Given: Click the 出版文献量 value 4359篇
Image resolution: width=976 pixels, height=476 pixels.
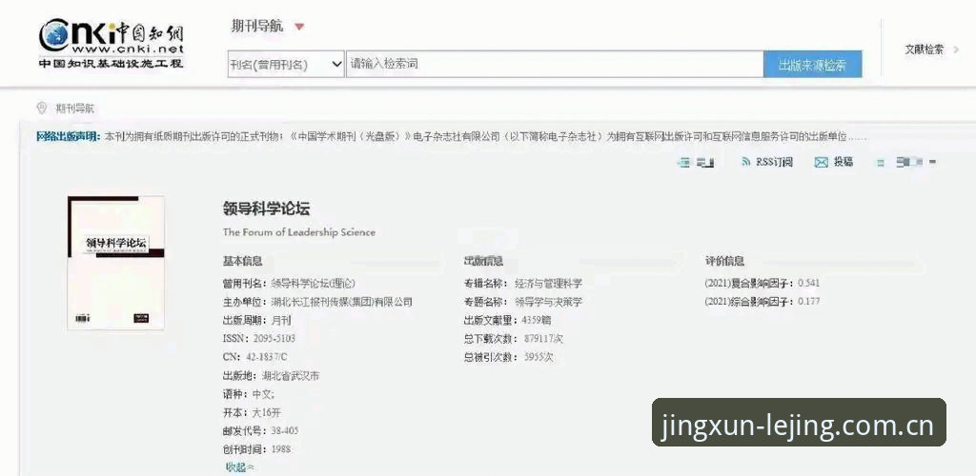Looking at the screenshot, I should pos(537,321).
